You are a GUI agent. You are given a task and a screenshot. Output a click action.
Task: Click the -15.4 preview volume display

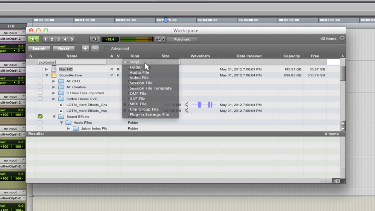[x=110, y=39]
